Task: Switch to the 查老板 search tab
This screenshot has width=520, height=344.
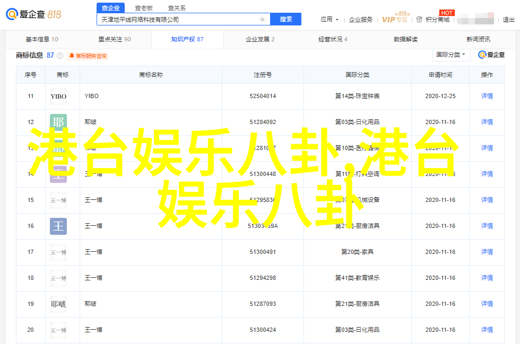Action: [144, 8]
